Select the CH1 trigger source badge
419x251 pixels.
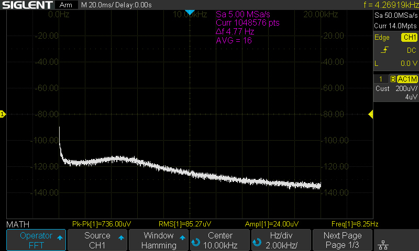pos(410,37)
